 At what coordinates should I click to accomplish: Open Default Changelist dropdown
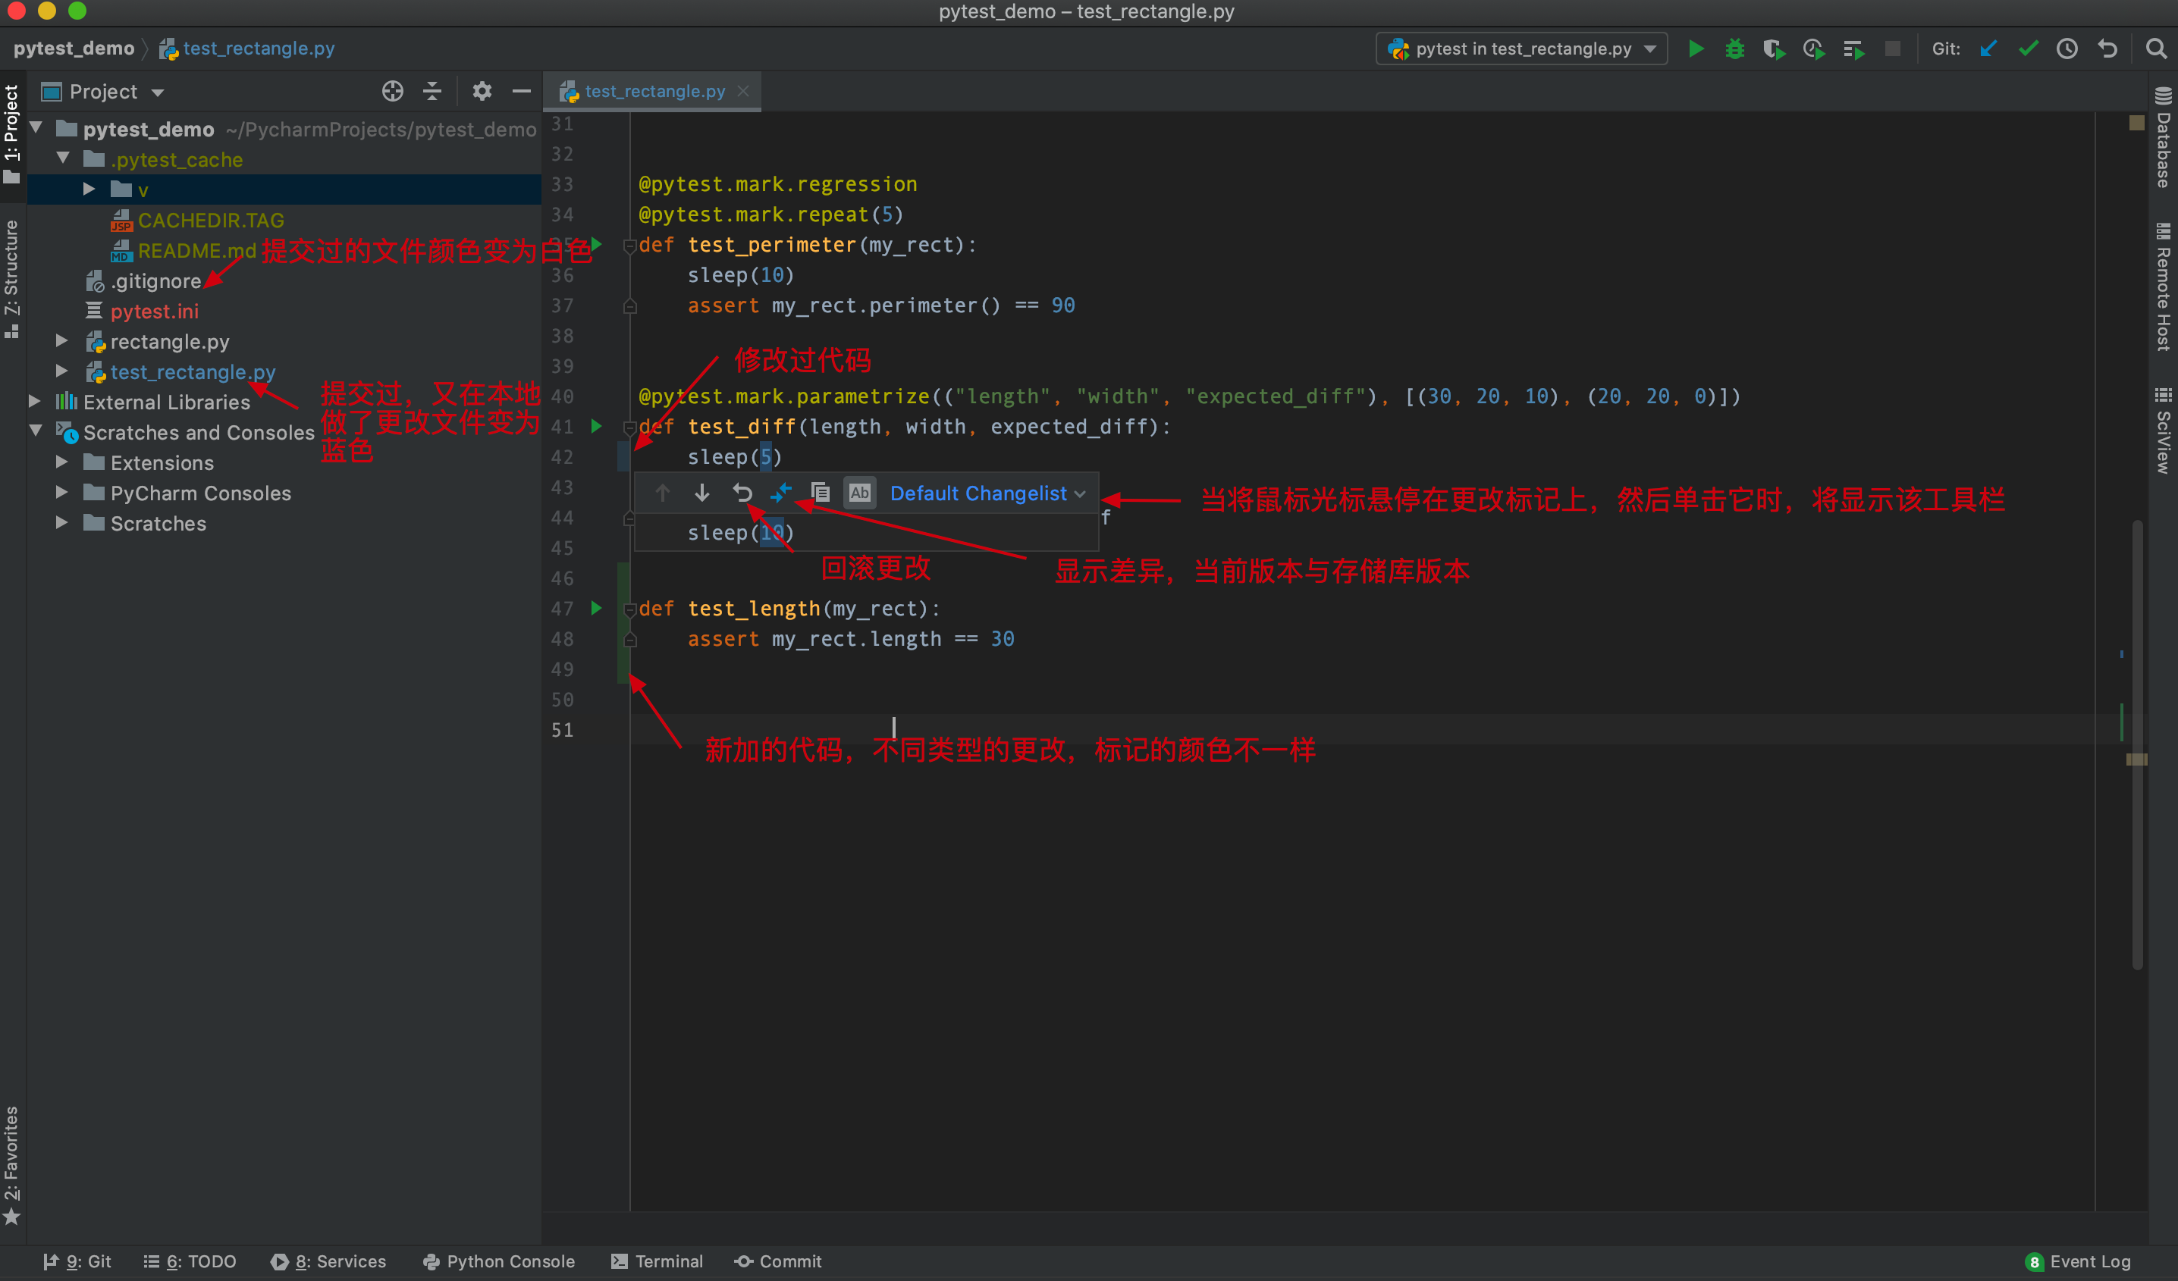(988, 493)
